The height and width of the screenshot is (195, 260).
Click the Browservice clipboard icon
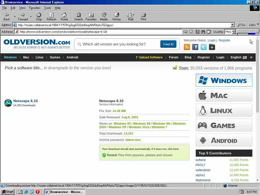[209, 32]
